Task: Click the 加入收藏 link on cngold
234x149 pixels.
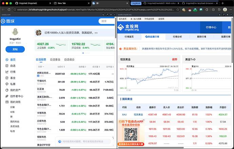Action: (136, 19)
